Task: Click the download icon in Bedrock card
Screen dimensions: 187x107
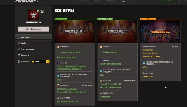Action: (101, 93)
